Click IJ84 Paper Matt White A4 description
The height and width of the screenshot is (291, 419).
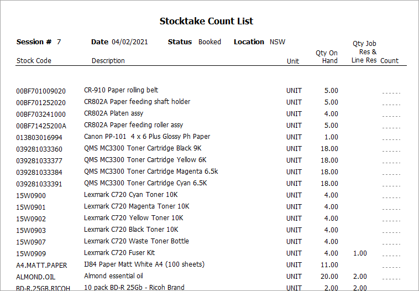tap(144, 264)
